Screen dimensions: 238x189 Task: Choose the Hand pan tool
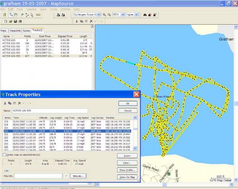[16, 15]
